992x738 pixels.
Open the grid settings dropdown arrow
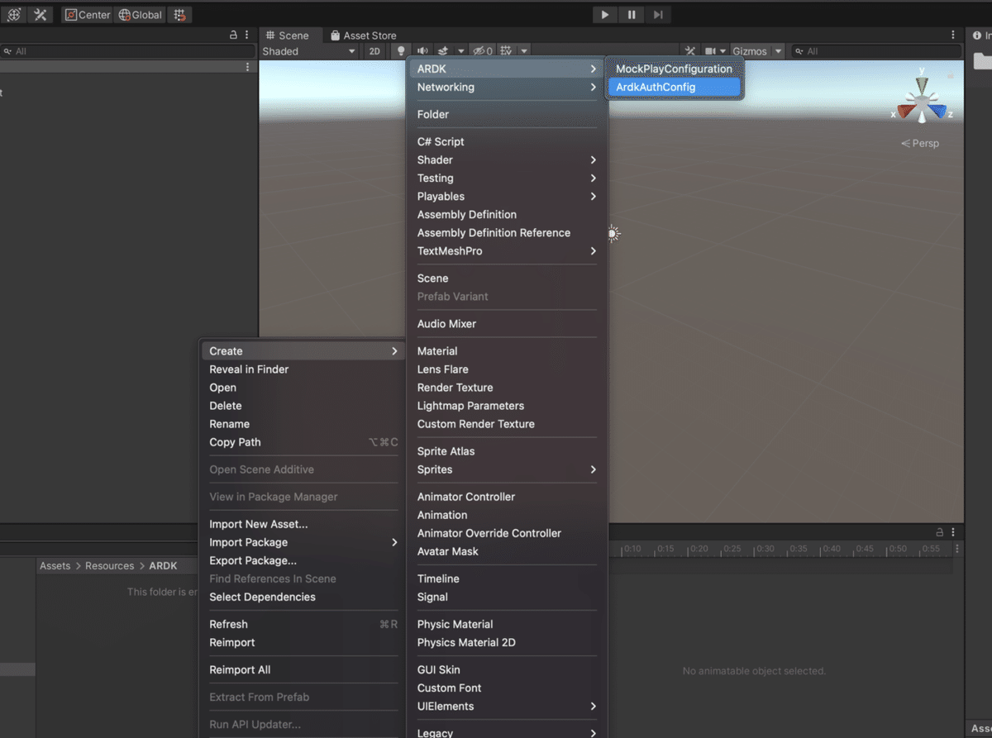(524, 51)
